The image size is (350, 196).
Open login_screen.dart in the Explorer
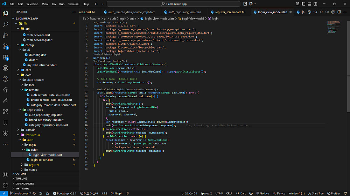pyautogui.click(x=42, y=160)
